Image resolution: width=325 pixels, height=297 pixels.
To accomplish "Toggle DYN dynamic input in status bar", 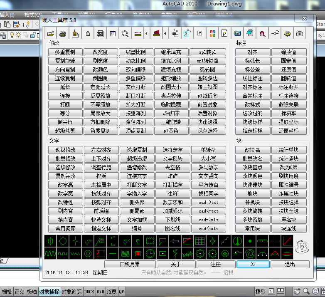I will 100,292.
